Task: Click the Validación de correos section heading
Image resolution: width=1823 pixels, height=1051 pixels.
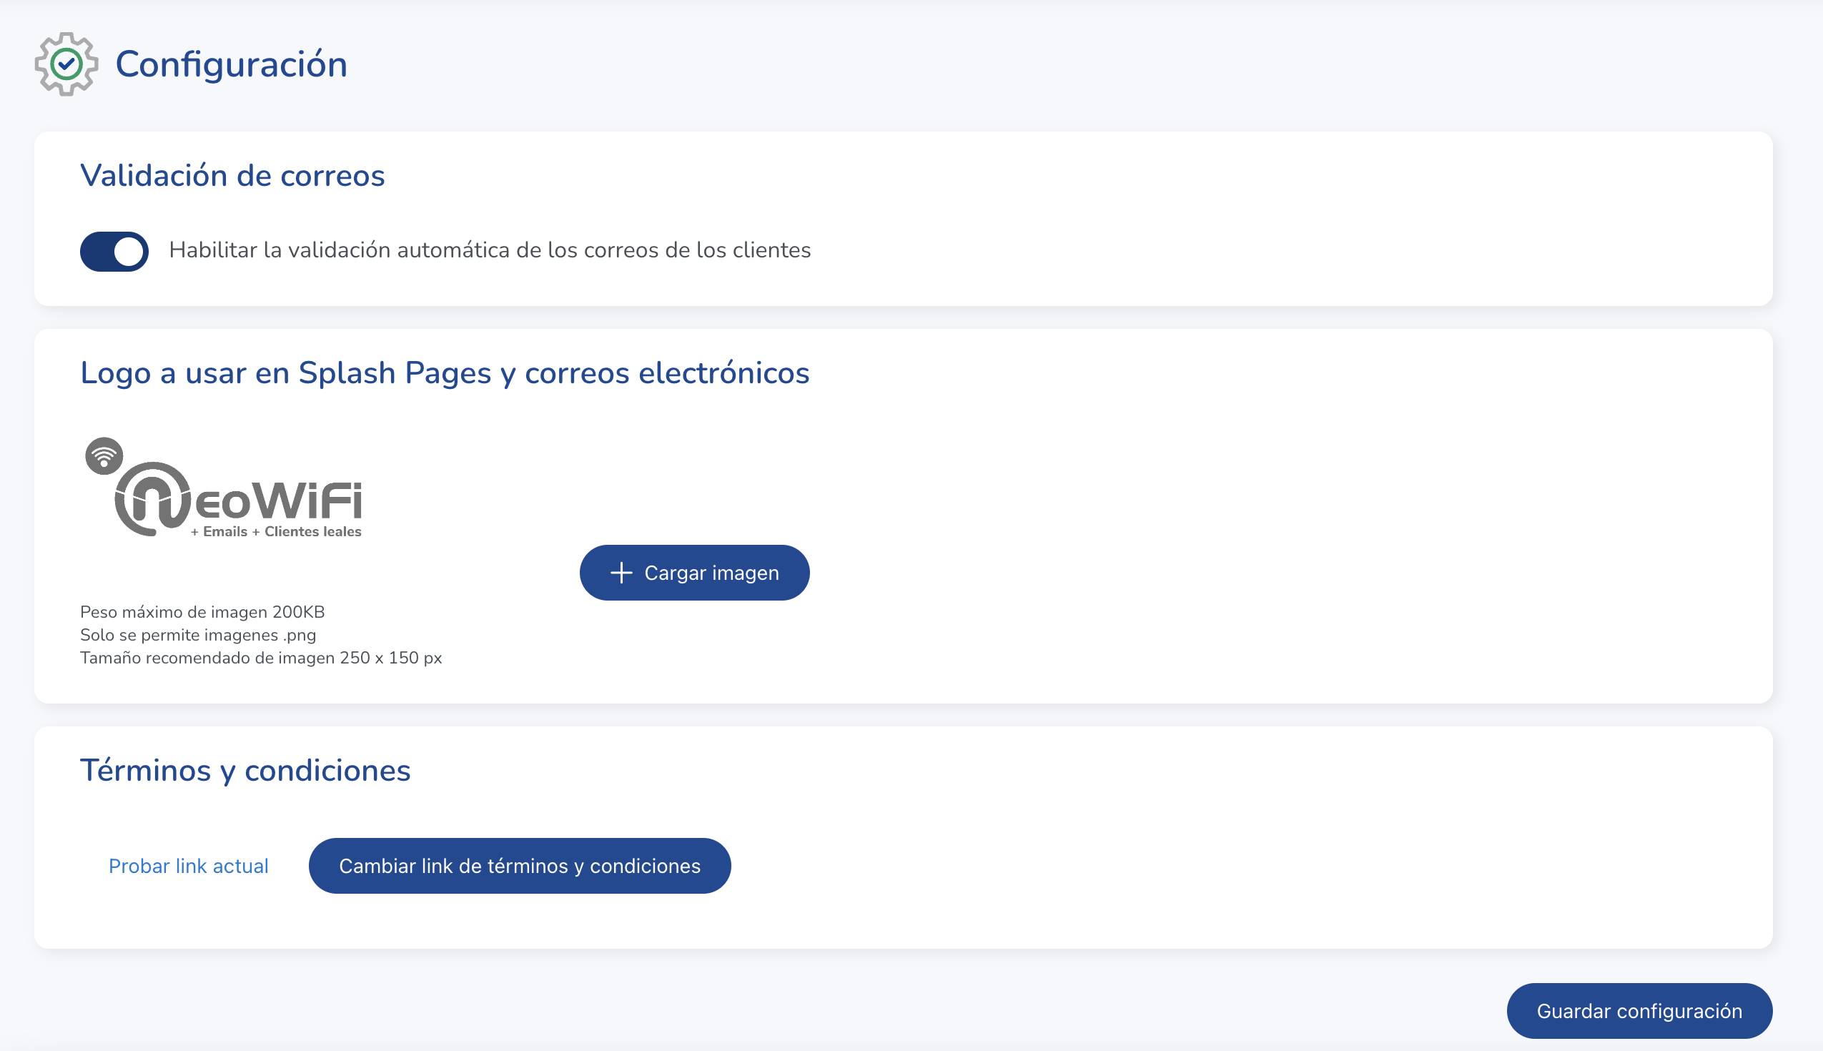Action: 232,175
